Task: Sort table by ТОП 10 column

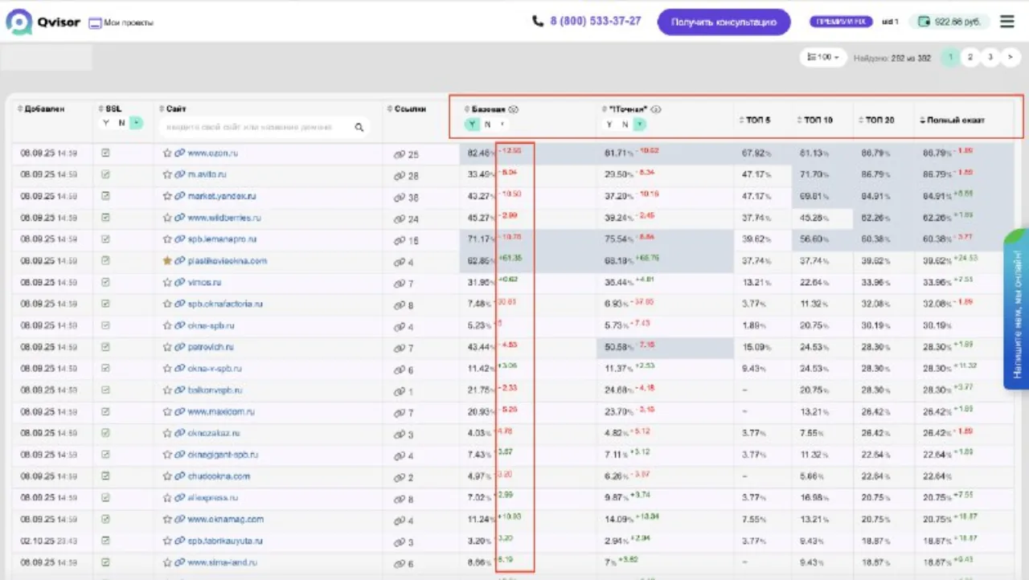Action: 815,120
